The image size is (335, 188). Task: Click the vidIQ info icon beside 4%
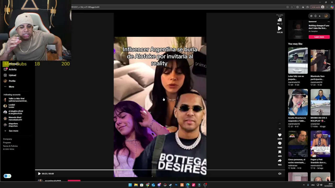(x=282, y=24)
